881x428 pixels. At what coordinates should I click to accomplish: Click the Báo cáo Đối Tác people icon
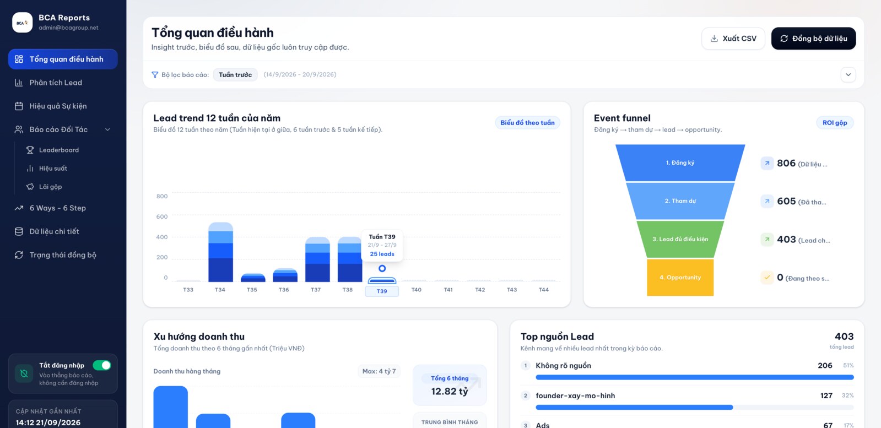19,129
